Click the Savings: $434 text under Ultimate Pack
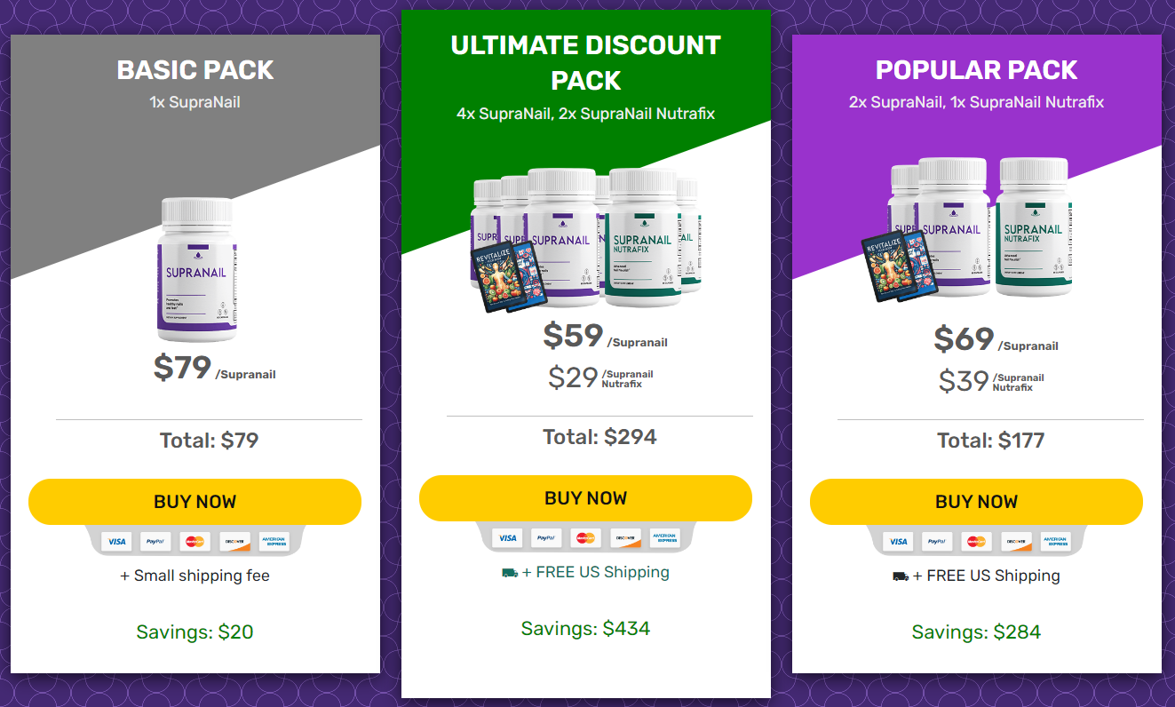The image size is (1175, 707). tap(585, 628)
